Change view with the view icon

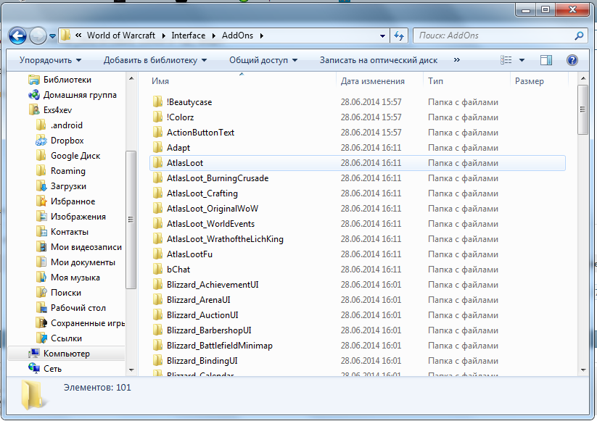(x=506, y=60)
